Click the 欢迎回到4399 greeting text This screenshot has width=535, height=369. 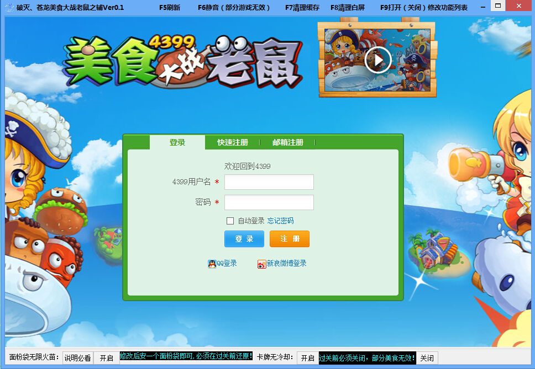tap(248, 166)
